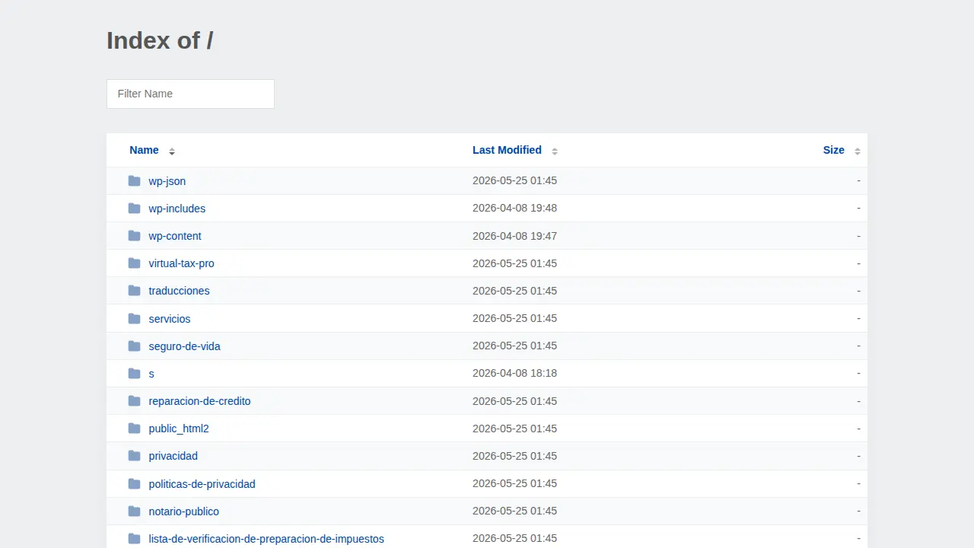Click the folder icon beside public_html2

(135, 429)
